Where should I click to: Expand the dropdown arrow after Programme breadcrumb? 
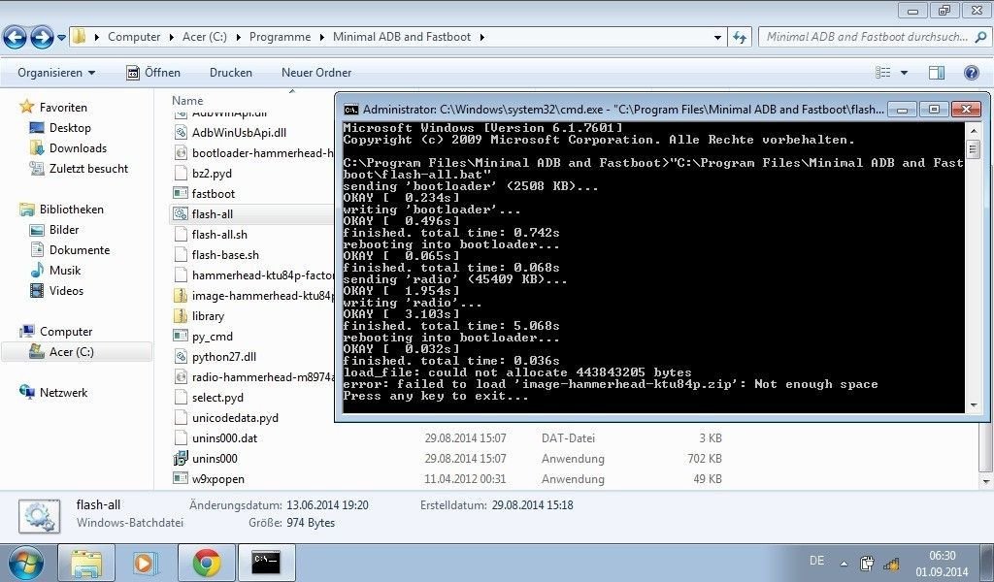321,38
